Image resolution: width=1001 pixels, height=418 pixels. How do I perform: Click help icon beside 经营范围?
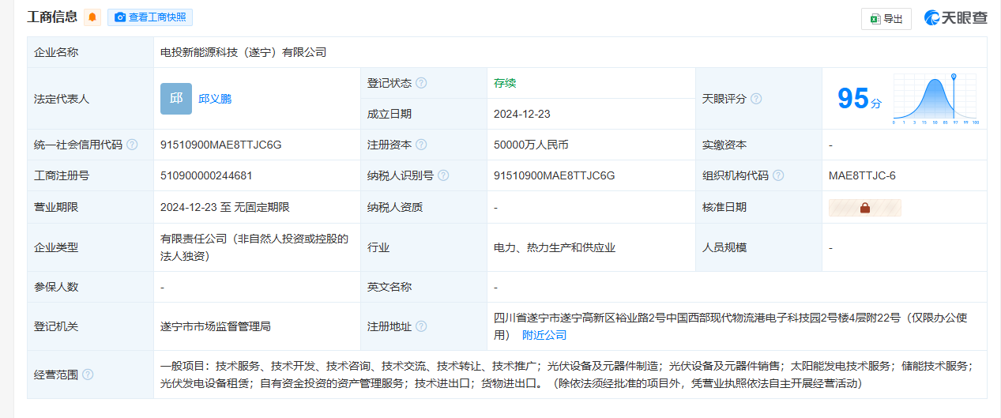point(88,375)
